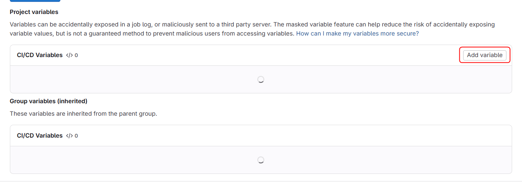Image resolution: width=522 pixels, height=186 pixels.
Task: Click the Add variable button
Action: coord(484,55)
